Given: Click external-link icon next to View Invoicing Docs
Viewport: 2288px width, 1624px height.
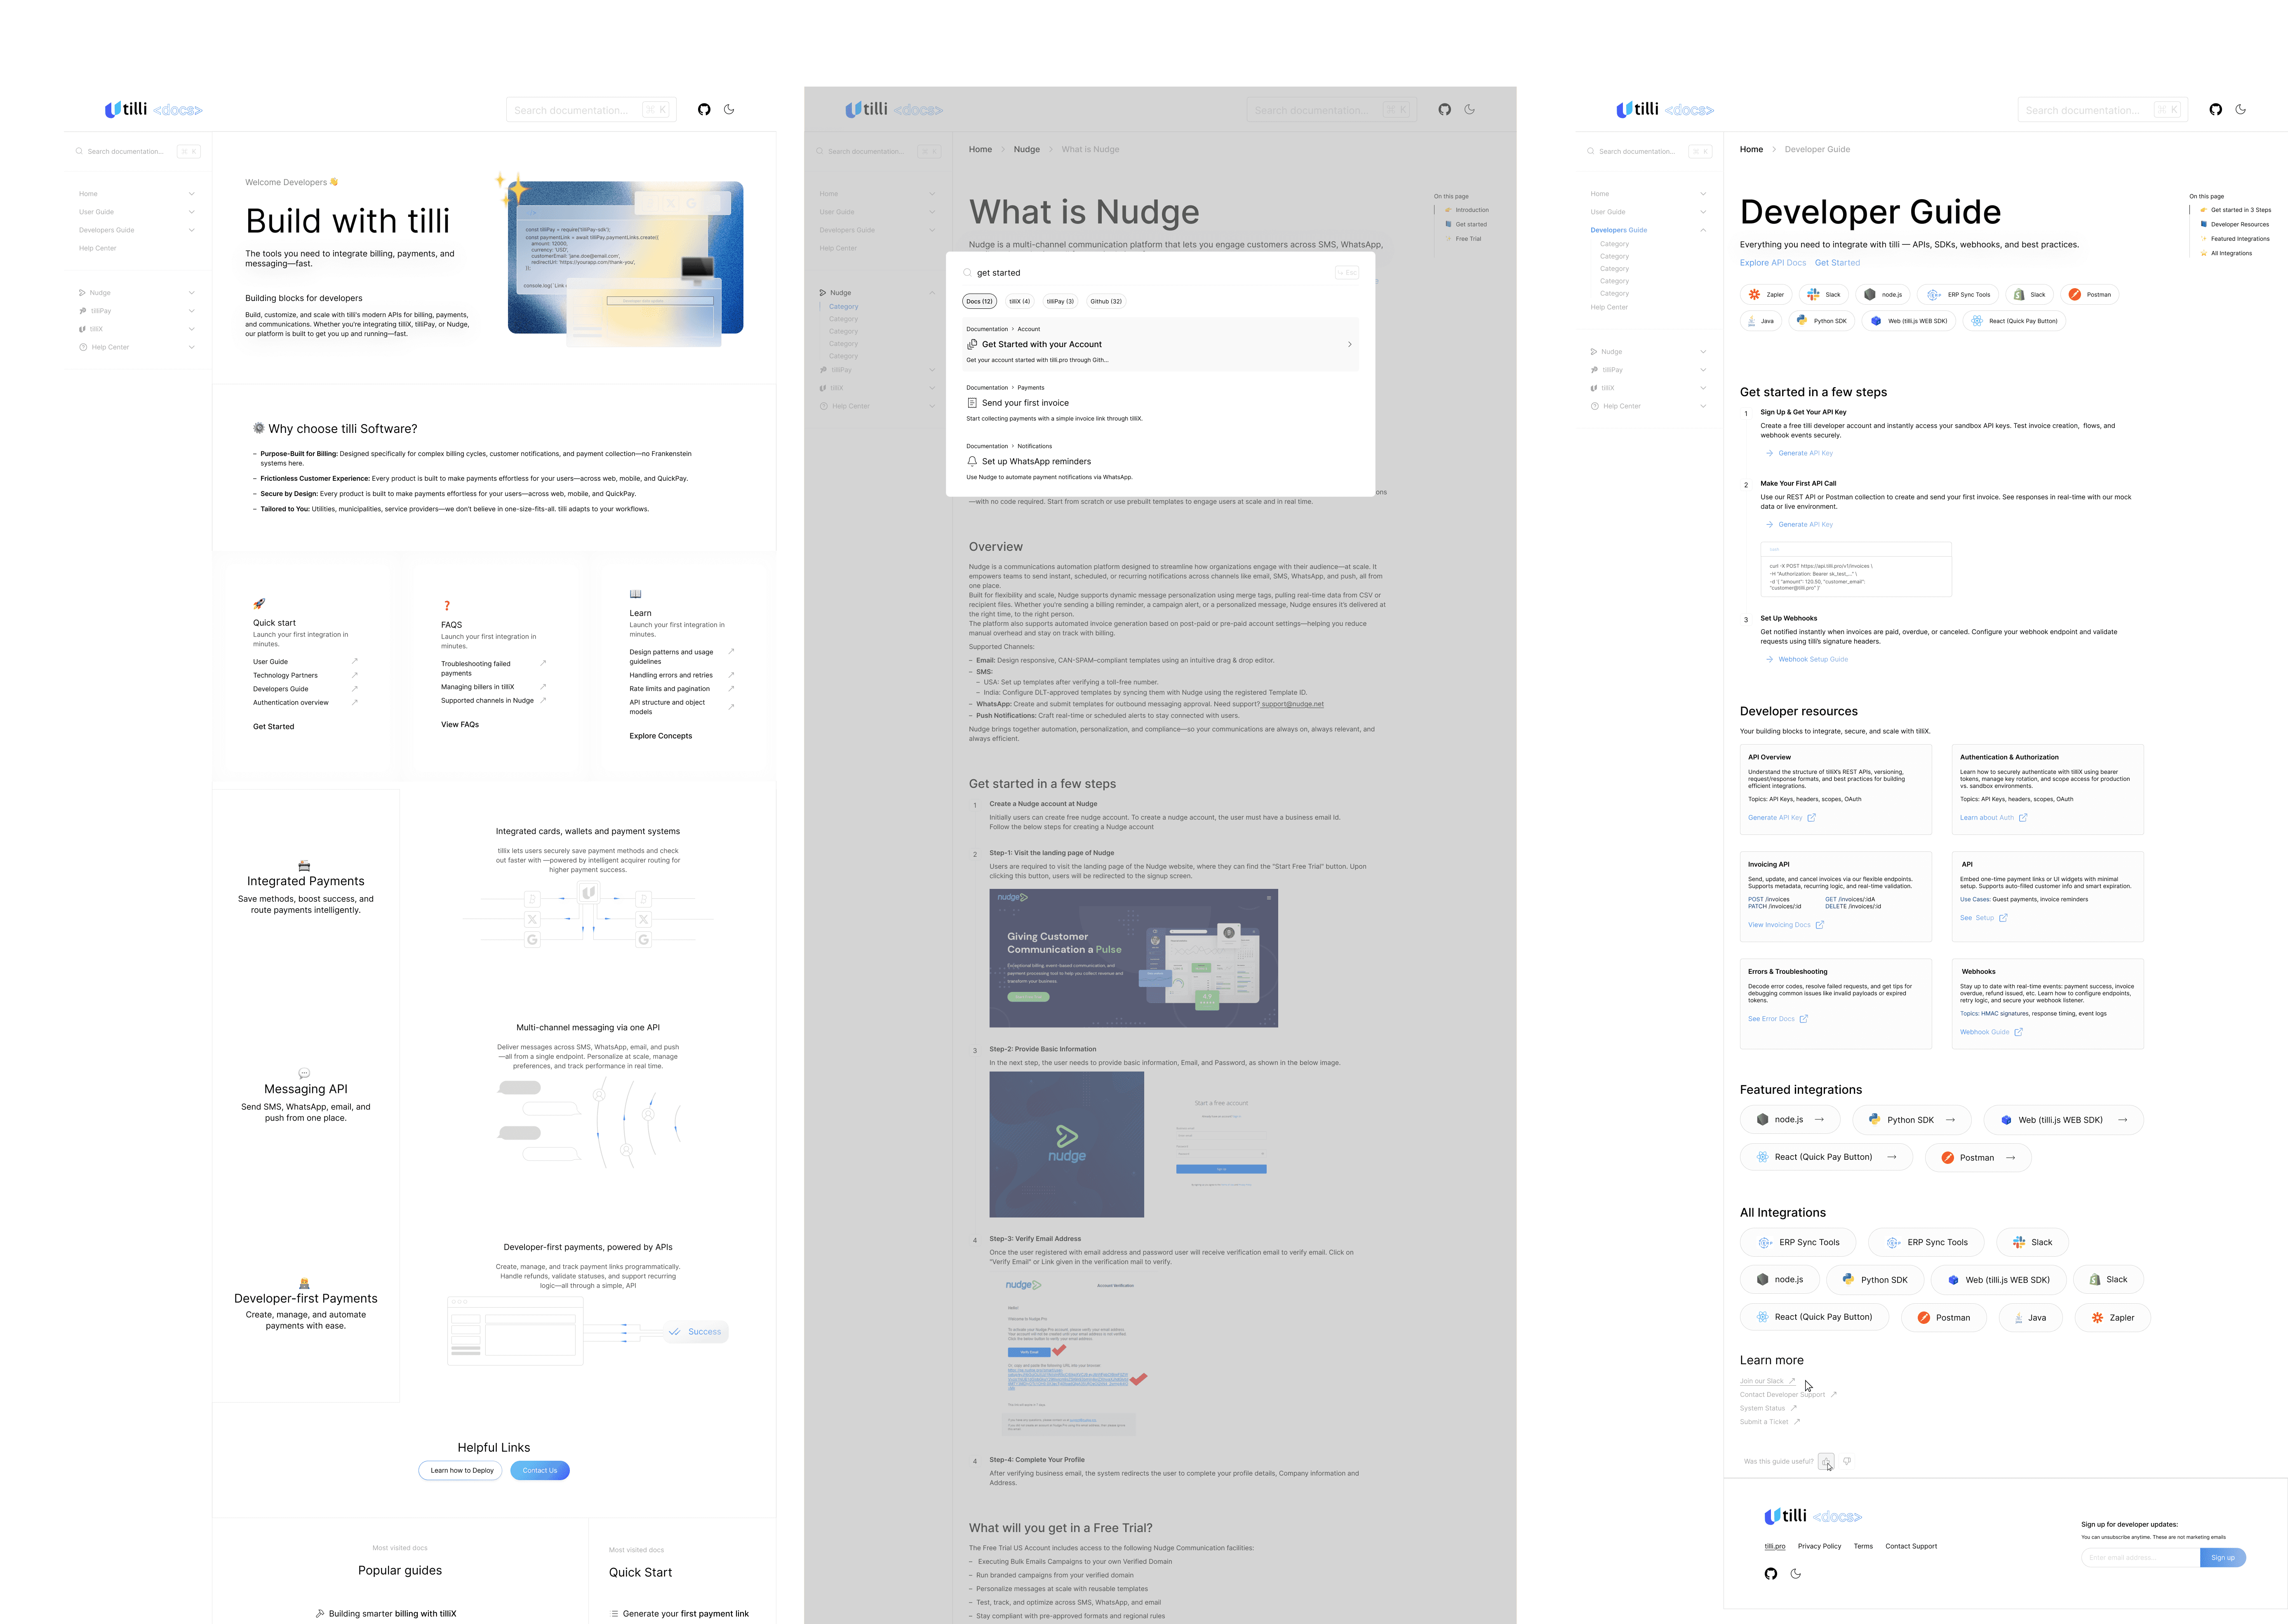Looking at the screenshot, I should [x=1819, y=925].
